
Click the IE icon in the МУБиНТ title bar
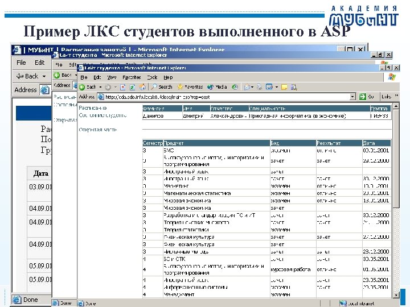coord(17,49)
